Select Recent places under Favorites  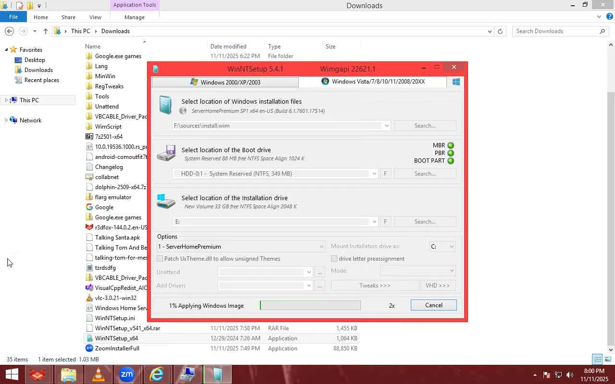tap(42, 80)
